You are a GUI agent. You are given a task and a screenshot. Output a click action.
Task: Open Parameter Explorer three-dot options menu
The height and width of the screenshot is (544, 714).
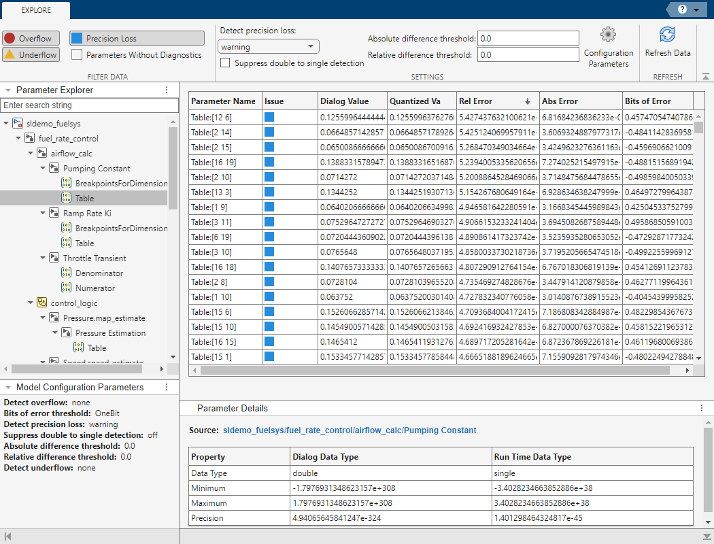(x=167, y=90)
